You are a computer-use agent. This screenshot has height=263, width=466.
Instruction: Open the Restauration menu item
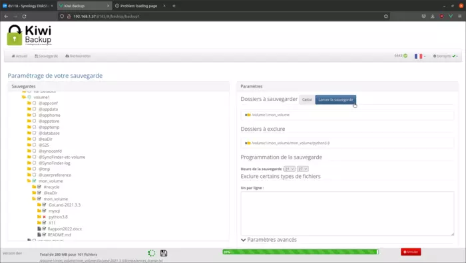78,56
